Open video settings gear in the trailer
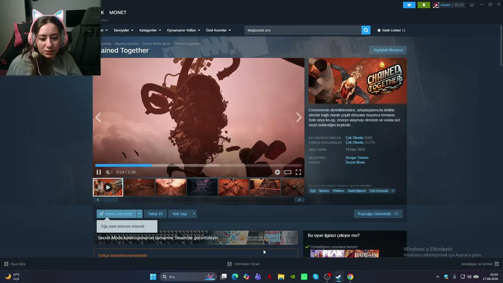The height and width of the screenshot is (283, 503). coord(277,172)
